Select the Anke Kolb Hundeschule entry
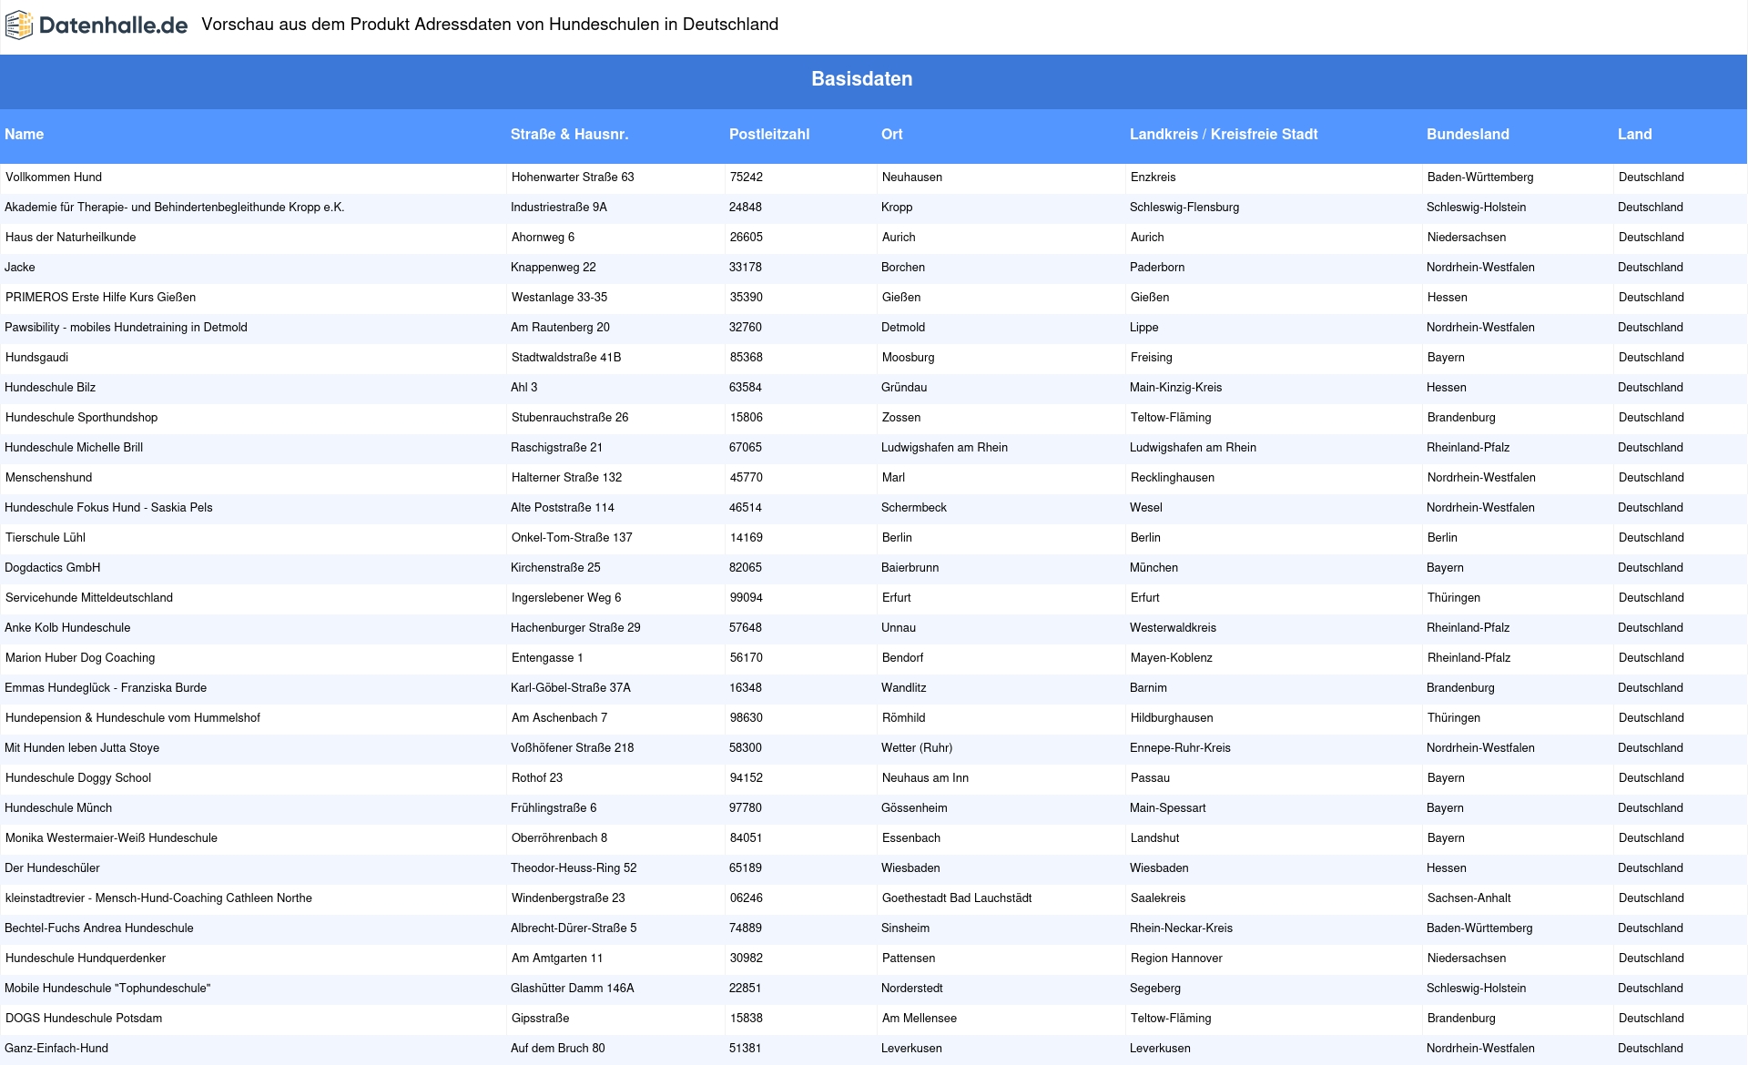This screenshot has height=1065, width=1748. (67, 628)
